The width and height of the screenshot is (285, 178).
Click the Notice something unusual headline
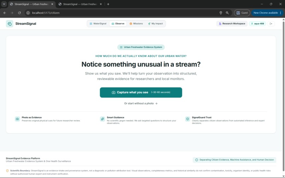pyautogui.click(x=141, y=64)
